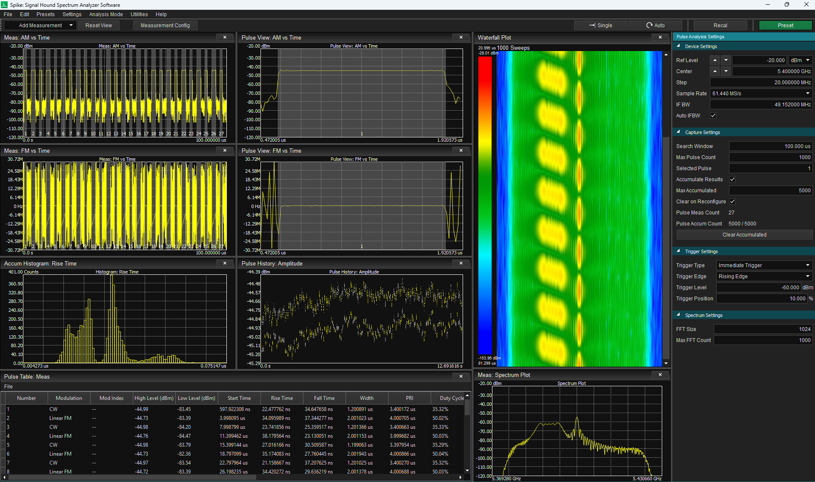Image resolution: width=815 pixels, height=482 pixels.
Task: Open the Analysis Mode menu
Action: 106,14
